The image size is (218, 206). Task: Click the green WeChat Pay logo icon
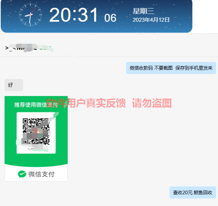(22, 174)
